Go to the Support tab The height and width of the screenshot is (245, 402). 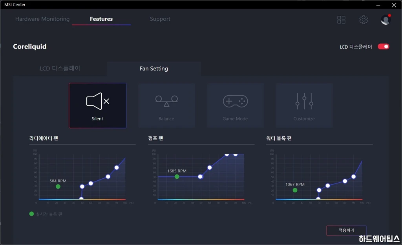(x=160, y=19)
